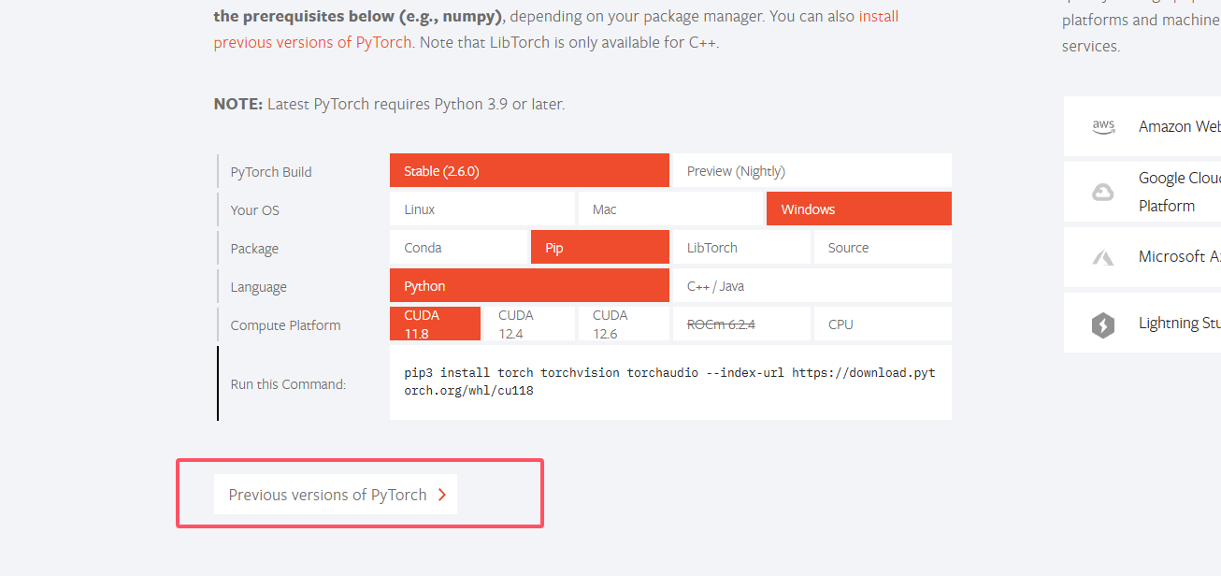Click the 'PyTorch Build' row label
This screenshot has width=1221, height=576.
pyautogui.click(x=271, y=172)
